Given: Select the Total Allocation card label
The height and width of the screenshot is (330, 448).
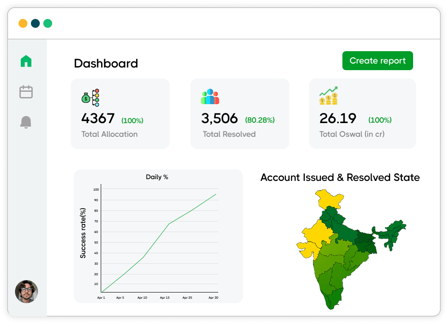Looking at the screenshot, I should tap(109, 134).
